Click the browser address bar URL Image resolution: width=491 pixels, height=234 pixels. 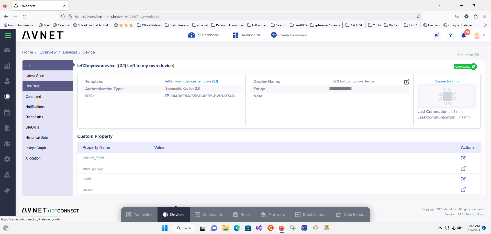(117, 17)
